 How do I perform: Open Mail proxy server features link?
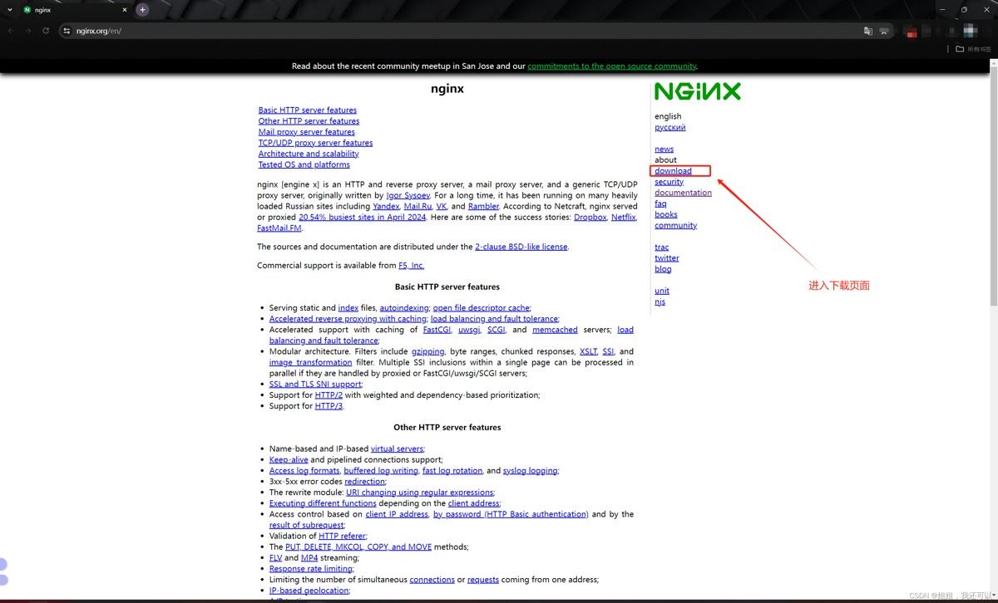tap(306, 131)
